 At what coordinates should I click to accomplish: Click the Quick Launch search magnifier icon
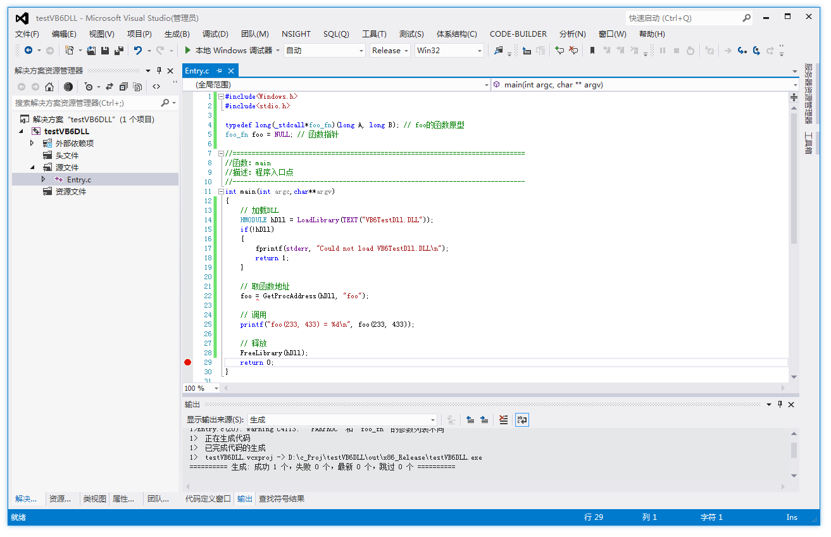pyautogui.click(x=747, y=18)
